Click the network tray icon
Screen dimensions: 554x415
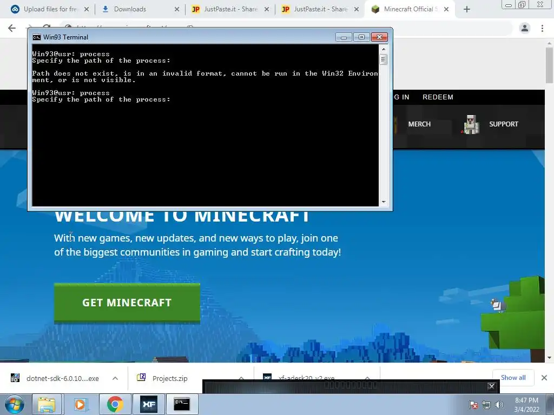[486, 405]
